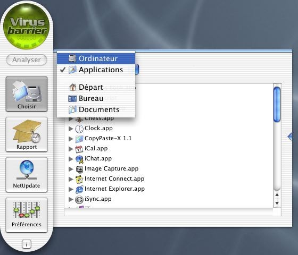This screenshot has height=255, width=298.
Task: Select the iChat.app row text
Action: click(98, 158)
